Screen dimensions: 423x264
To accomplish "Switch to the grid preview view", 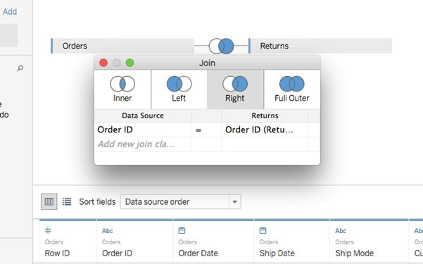I will (x=49, y=201).
